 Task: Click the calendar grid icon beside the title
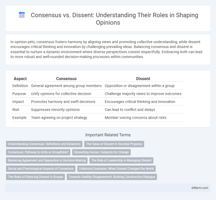(x=22, y=15)
